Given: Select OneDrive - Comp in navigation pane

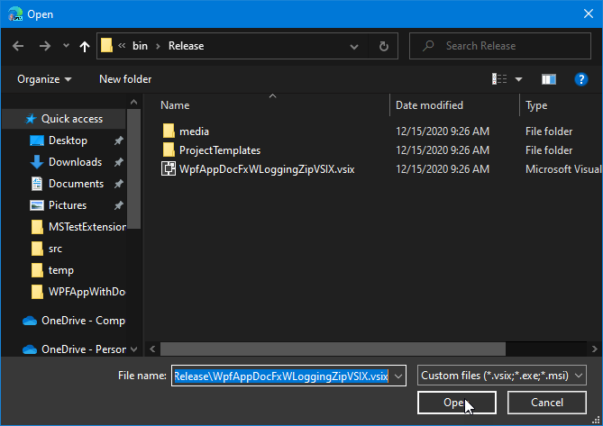Looking at the screenshot, I should pos(83,321).
